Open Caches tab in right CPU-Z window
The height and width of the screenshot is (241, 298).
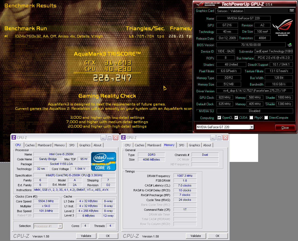click(x=140, y=145)
